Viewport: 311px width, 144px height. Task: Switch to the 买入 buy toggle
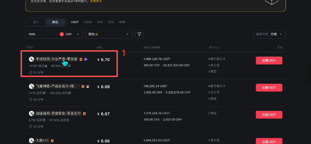(x=36, y=22)
